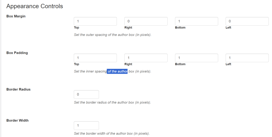Click the Border Width setting label
Viewport: 272px width, 137px height.
tap(18, 120)
